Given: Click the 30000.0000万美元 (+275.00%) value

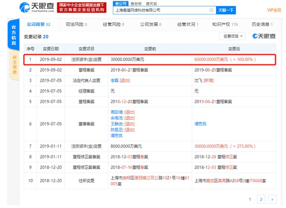Looking at the screenshot, I should 225,146.
